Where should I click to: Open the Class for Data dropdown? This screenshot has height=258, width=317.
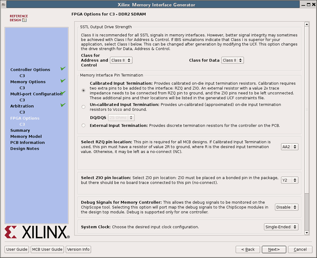pyautogui.click(x=232, y=60)
